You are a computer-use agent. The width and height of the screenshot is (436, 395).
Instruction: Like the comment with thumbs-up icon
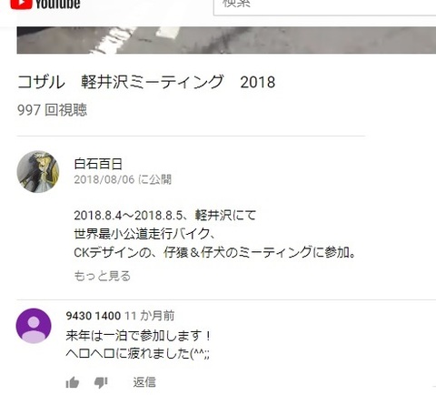click(x=73, y=382)
